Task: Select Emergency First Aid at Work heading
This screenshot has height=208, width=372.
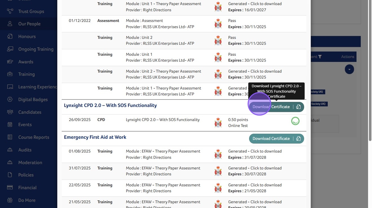Action: coord(95,137)
